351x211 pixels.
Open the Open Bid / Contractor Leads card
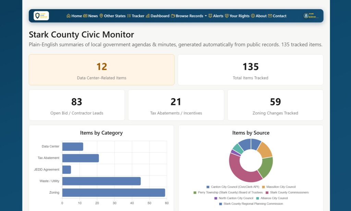tap(77, 105)
